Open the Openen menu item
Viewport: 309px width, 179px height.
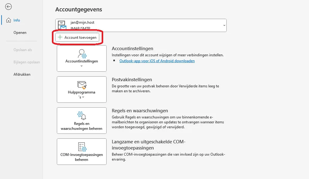pyautogui.click(x=20, y=33)
